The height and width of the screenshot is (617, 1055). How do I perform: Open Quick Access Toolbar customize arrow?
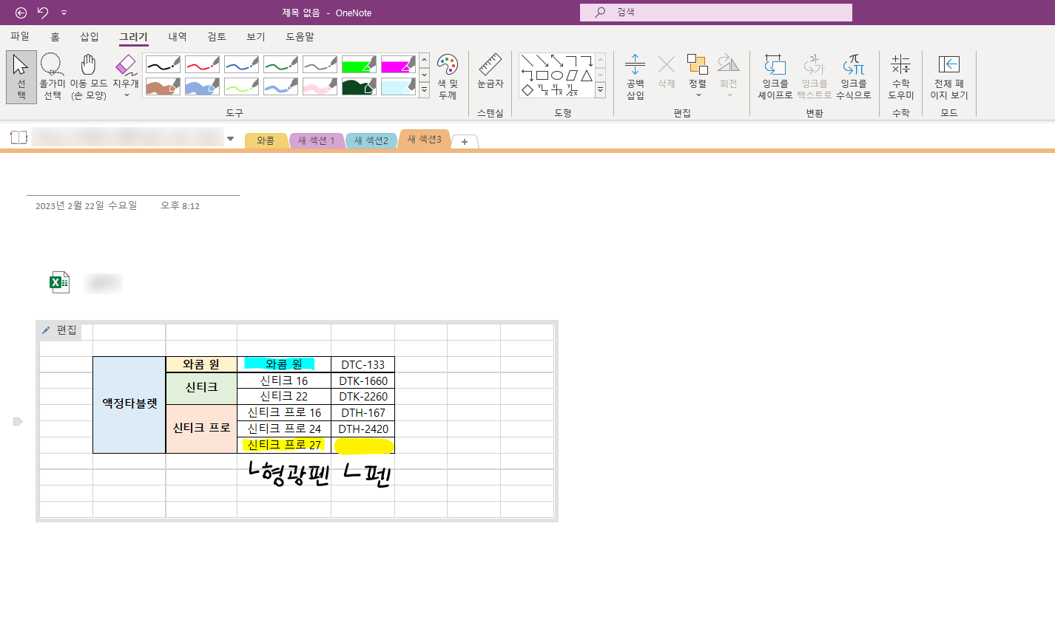pyautogui.click(x=64, y=13)
